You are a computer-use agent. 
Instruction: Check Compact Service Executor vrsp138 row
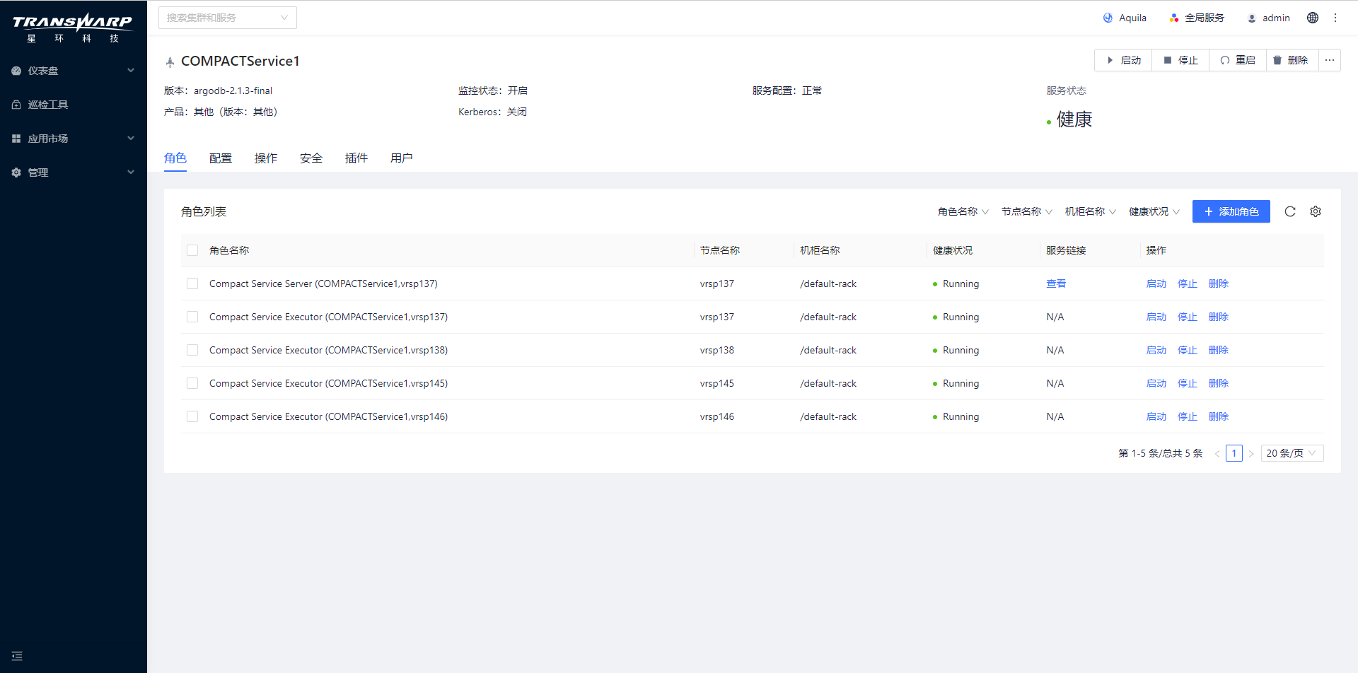192,350
